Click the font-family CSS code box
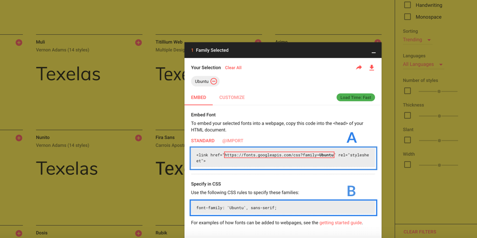This screenshot has height=238, width=477. [283, 208]
